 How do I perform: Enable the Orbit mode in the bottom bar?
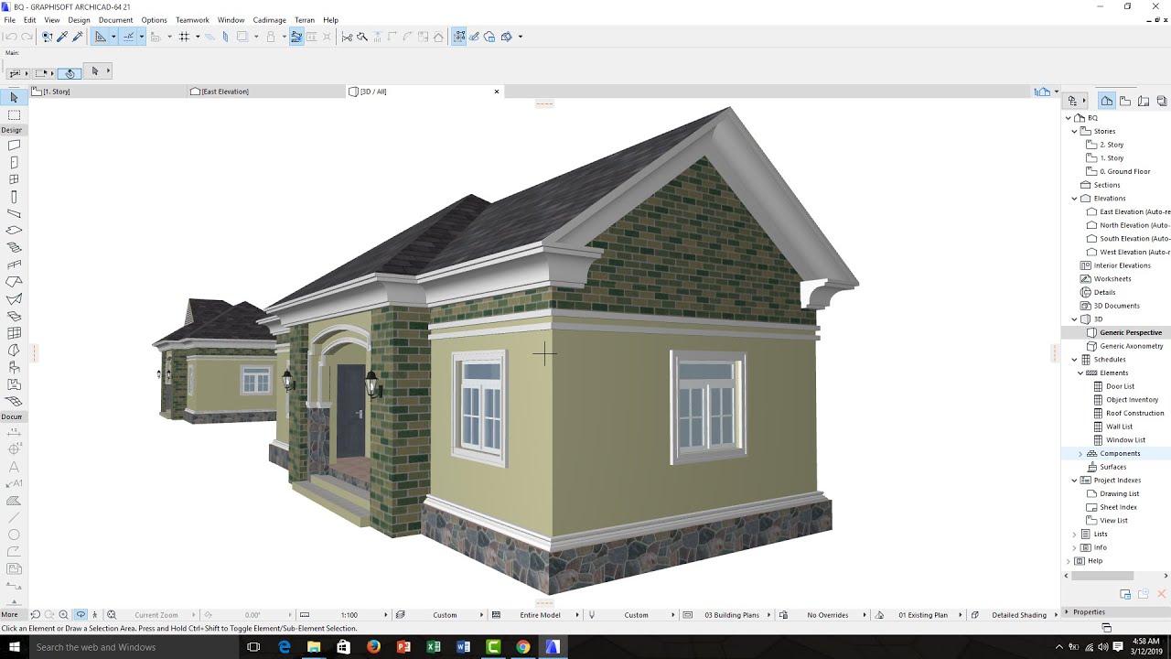click(x=81, y=614)
